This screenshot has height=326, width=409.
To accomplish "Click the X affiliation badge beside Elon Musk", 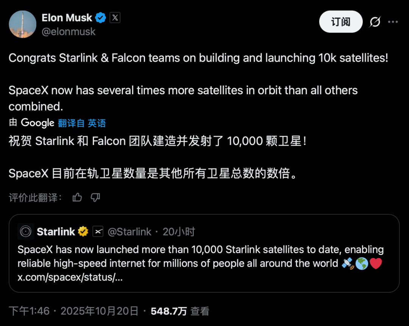I will click(x=115, y=17).
